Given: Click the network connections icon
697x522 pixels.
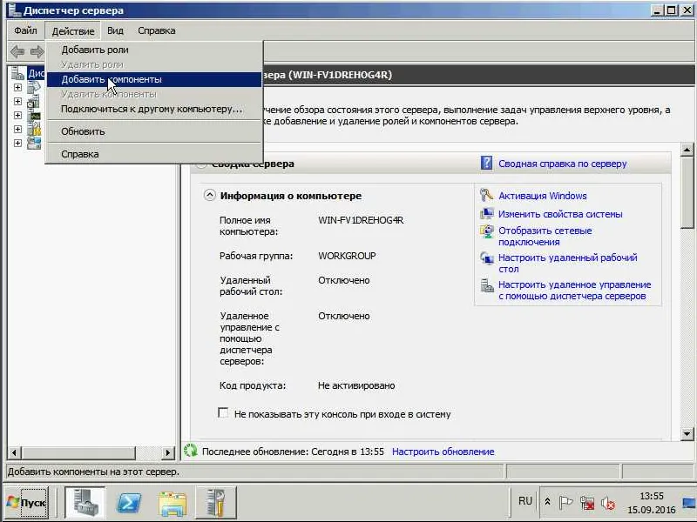Looking at the screenshot, I should pyautogui.click(x=487, y=231).
